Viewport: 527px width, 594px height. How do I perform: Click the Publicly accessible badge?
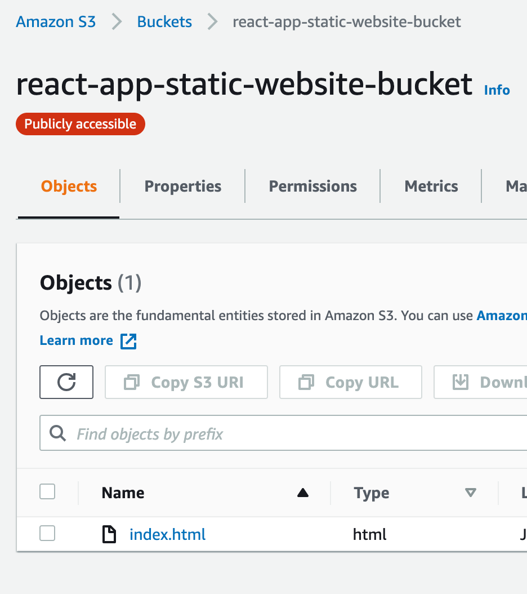click(80, 123)
